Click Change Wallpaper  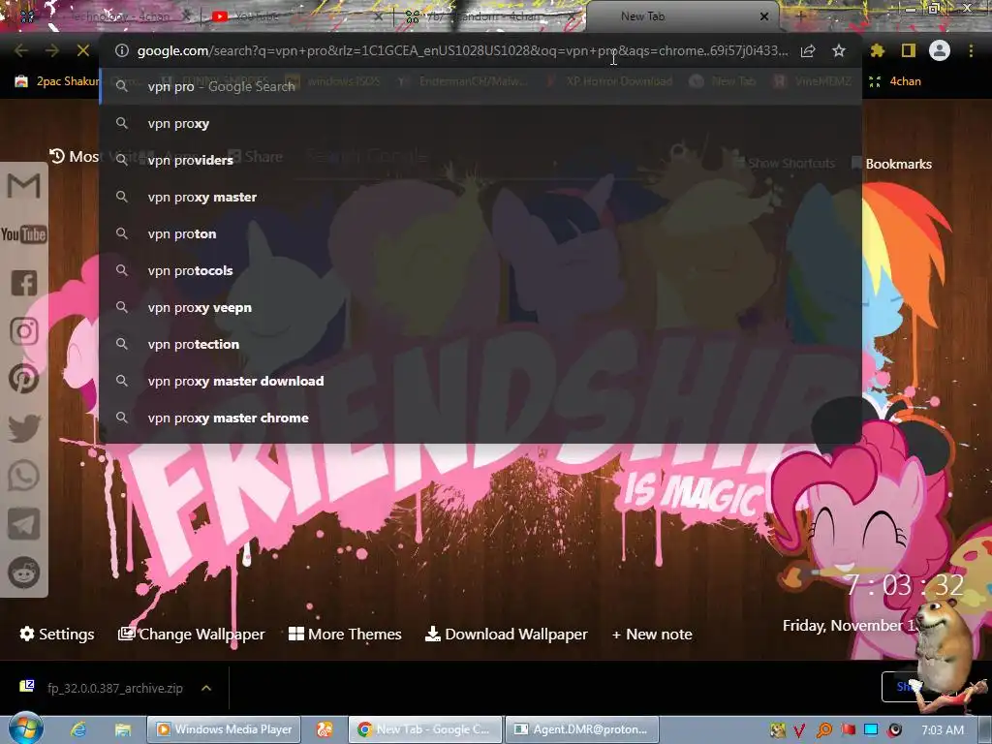click(x=192, y=634)
